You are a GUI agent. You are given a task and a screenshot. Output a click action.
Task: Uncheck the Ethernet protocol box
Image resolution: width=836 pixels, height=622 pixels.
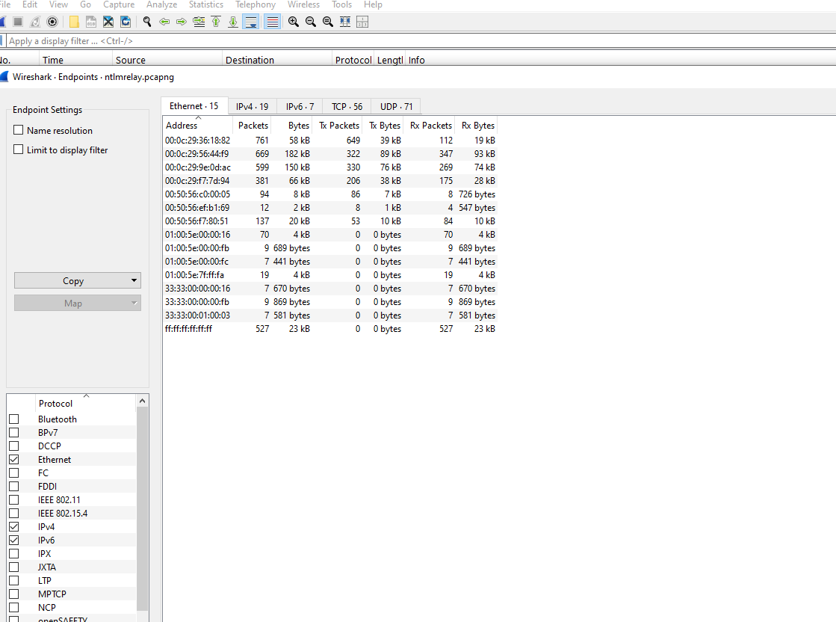click(14, 459)
